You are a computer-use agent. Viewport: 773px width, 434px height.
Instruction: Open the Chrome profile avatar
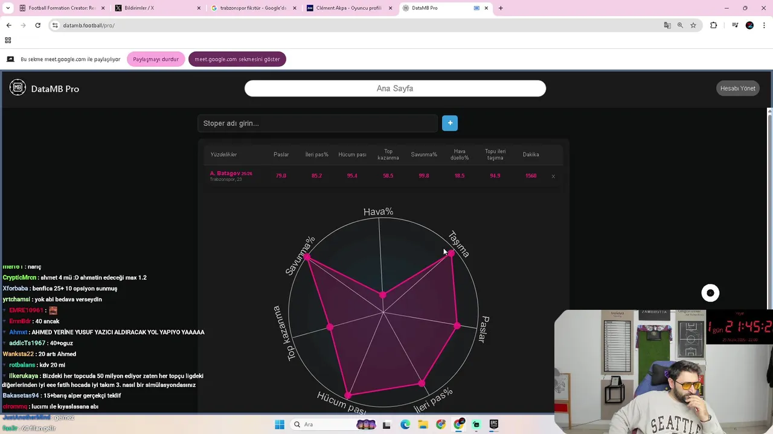click(x=749, y=25)
